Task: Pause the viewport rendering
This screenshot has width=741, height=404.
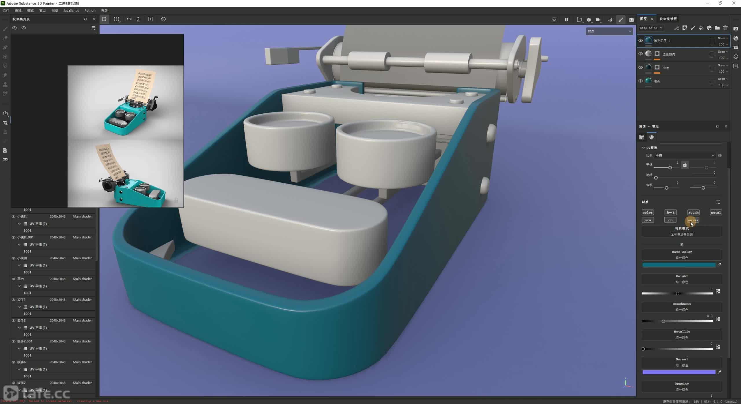Action: [x=566, y=20]
